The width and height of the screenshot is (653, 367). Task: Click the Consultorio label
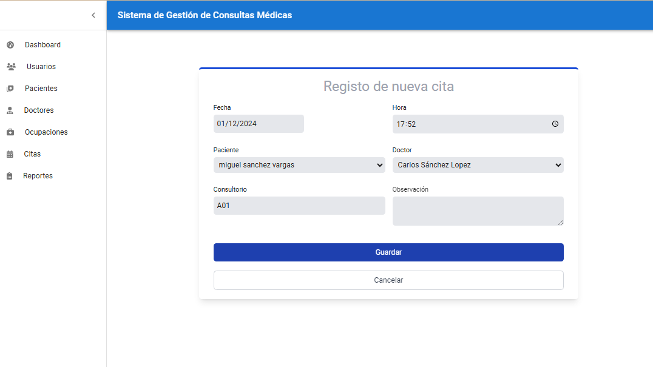click(x=230, y=190)
